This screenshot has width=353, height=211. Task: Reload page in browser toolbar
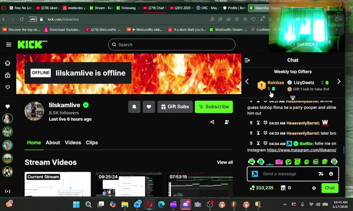click(22, 19)
